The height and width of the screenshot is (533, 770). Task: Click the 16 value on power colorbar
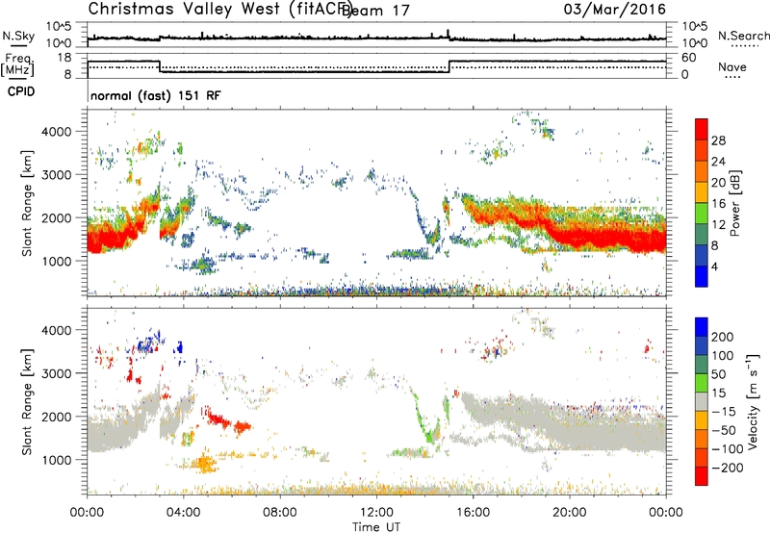pos(718,204)
